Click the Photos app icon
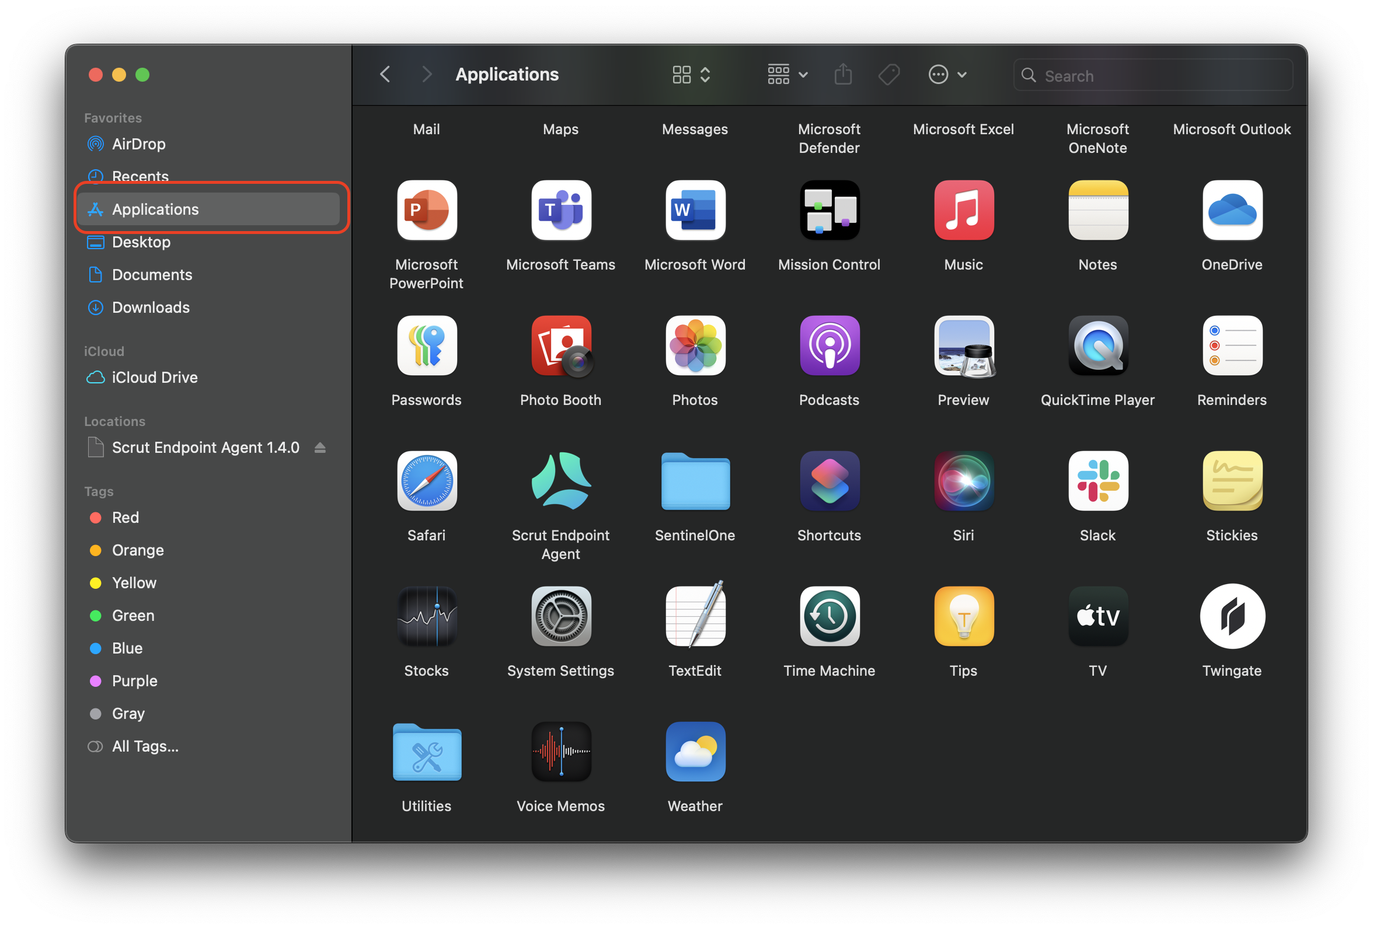This screenshot has width=1373, height=929. (x=695, y=345)
